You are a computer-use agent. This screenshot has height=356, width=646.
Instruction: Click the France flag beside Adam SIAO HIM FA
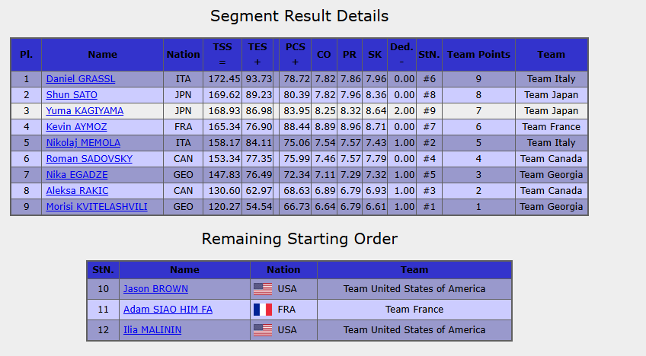262,310
